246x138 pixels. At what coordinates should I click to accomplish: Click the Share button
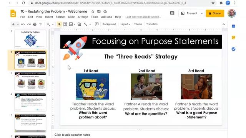tap(215, 13)
